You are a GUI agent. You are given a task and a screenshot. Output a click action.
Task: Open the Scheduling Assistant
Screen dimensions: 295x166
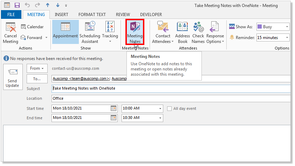point(90,32)
